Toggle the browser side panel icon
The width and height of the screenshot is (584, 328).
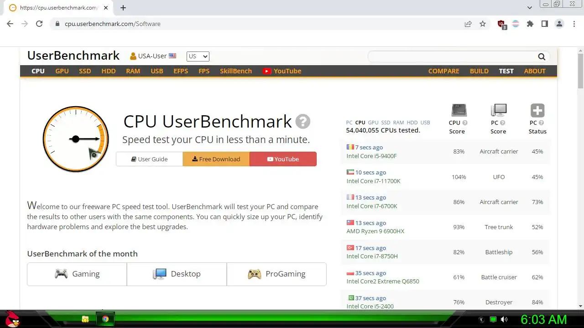click(x=545, y=24)
